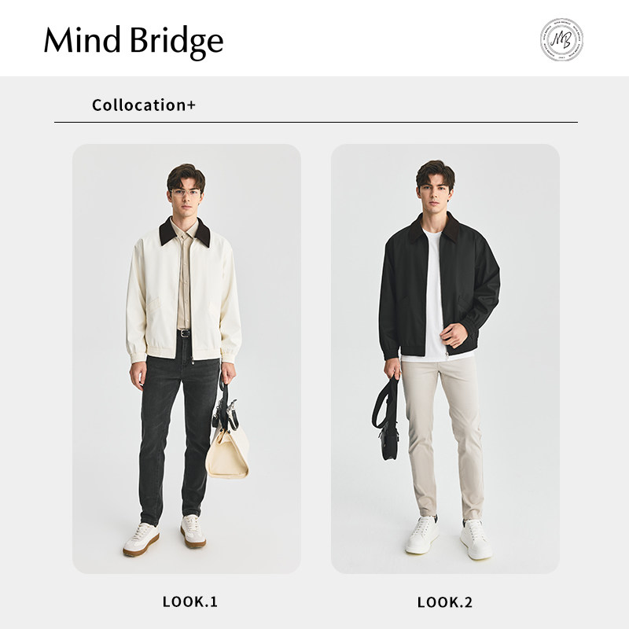Click the Mind Bridge brand title
The height and width of the screenshot is (629, 629).
pyautogui.click(x=134, y=42)
